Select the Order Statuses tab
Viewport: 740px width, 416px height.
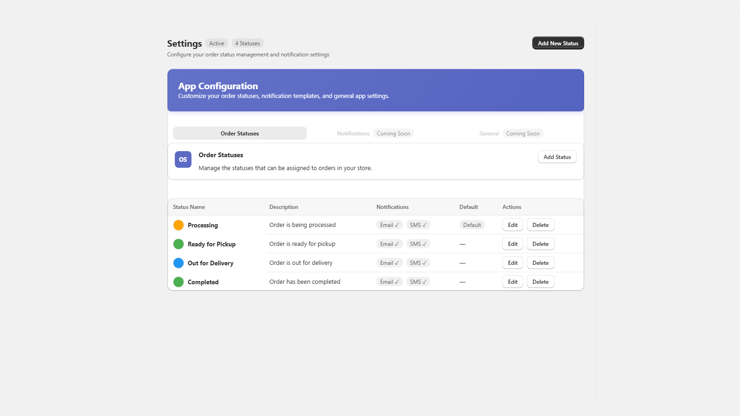coord(240,133)
